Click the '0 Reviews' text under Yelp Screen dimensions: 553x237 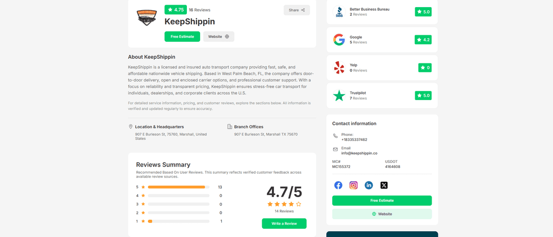(x=358, y=70)
